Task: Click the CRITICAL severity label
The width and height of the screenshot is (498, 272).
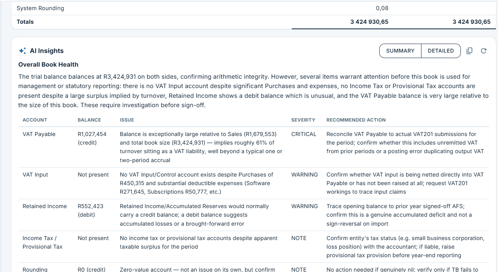Action: pyautogui.click(x=304, y=134)
